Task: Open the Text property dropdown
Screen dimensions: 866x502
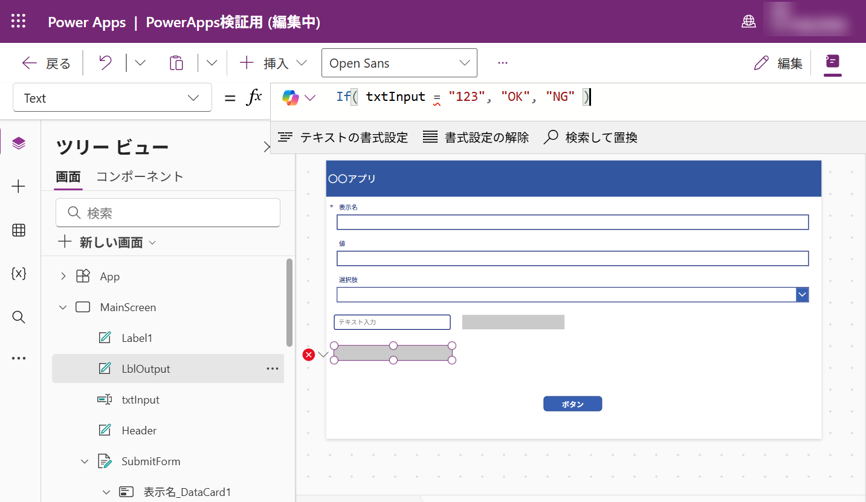Action: click(112, 98)
